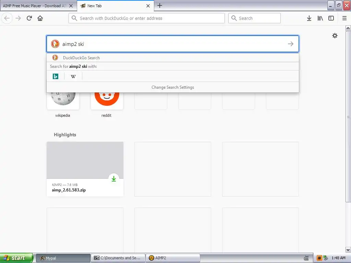The width and height of the screenshot is (351, 263).
Task: Click the on-screen keyboard tray icon
Action: point(306,258)
